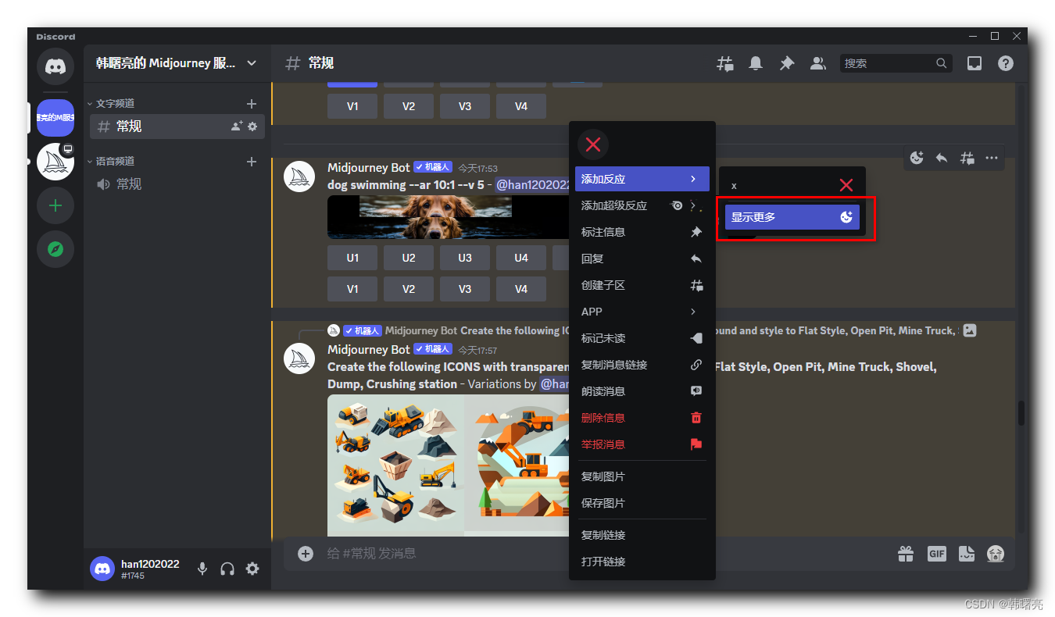Choose 标记未读 in the context menu
The width and height of the screenshot is (1055, 617).
(x=642, y=338)
